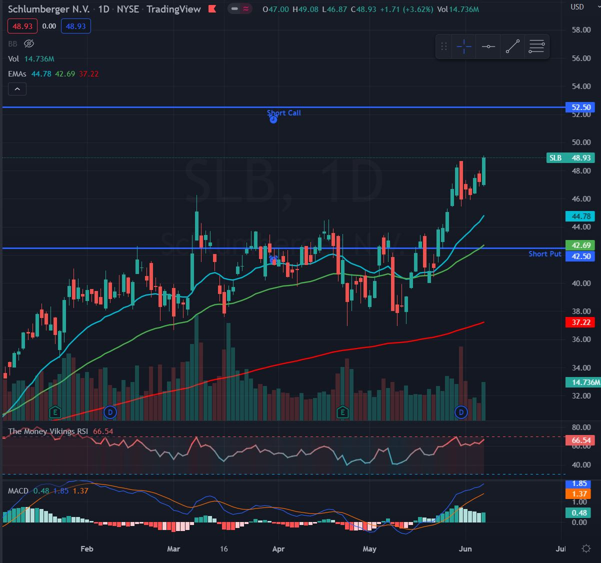Click the 42.50 price line label

tap(580, 256)
